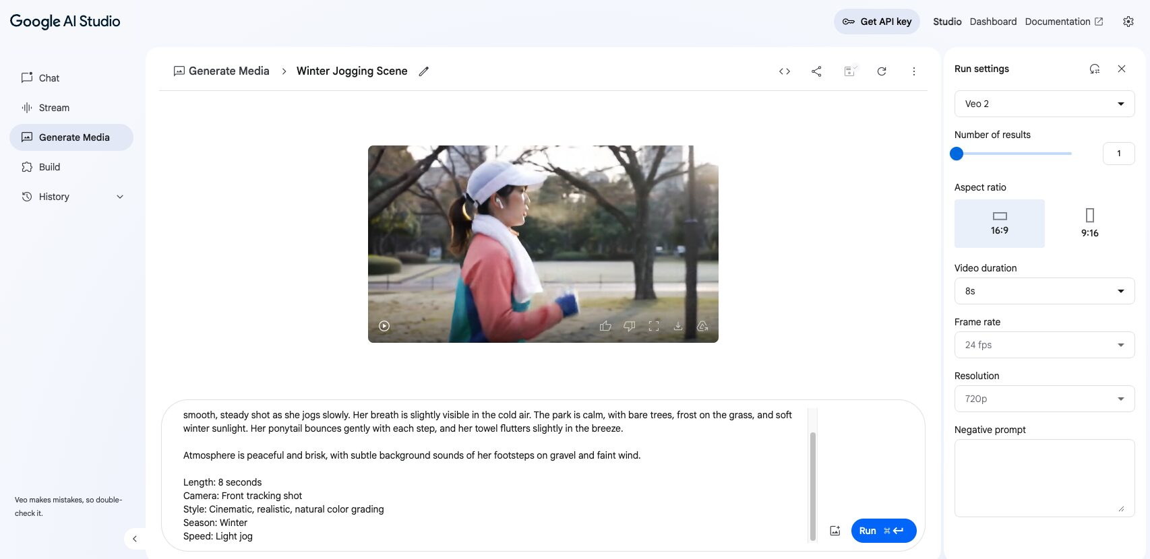Open the Veo 2 model dropdown
This screenshot has height=559, width=1150.
click(1045, 104)
